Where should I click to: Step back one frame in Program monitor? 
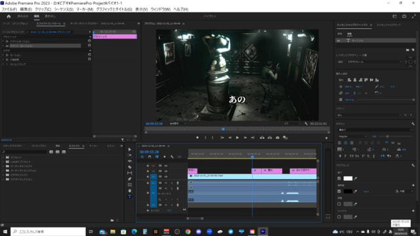tap(230, 138)
